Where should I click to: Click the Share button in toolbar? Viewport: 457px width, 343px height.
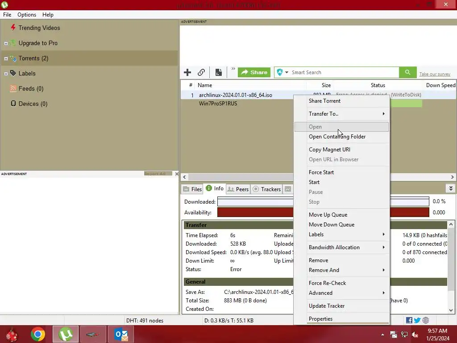[x=254, y=72]
